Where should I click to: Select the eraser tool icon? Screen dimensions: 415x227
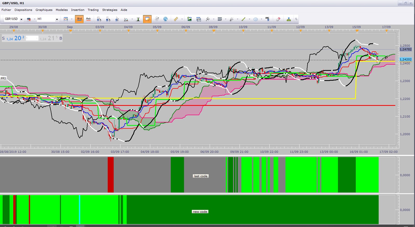pyautogui.click(x=278, y=19)
